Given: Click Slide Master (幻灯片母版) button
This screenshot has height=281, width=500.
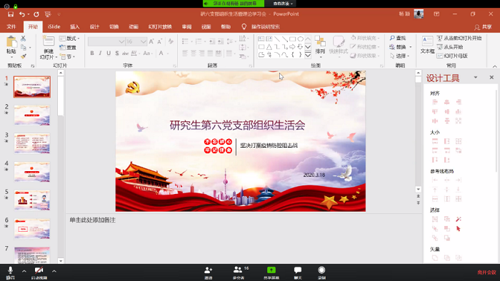Looking at the screenshot, I should tap(452, 56).
